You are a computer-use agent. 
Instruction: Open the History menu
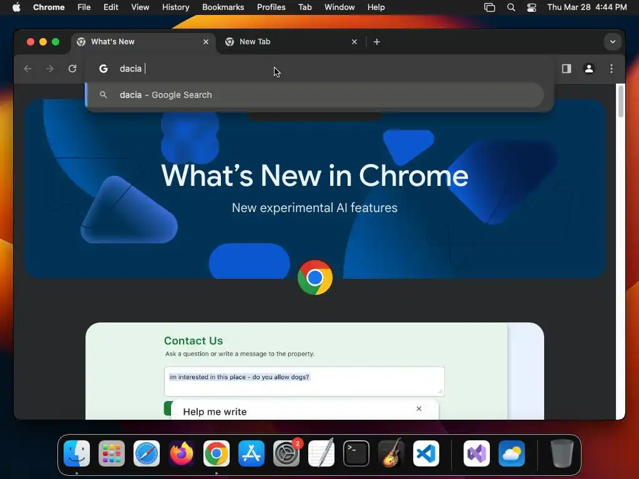[175, 7]
